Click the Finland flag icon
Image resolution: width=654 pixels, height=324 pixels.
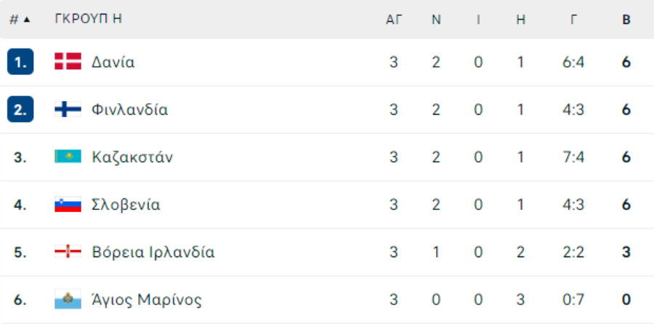point(68,109)
